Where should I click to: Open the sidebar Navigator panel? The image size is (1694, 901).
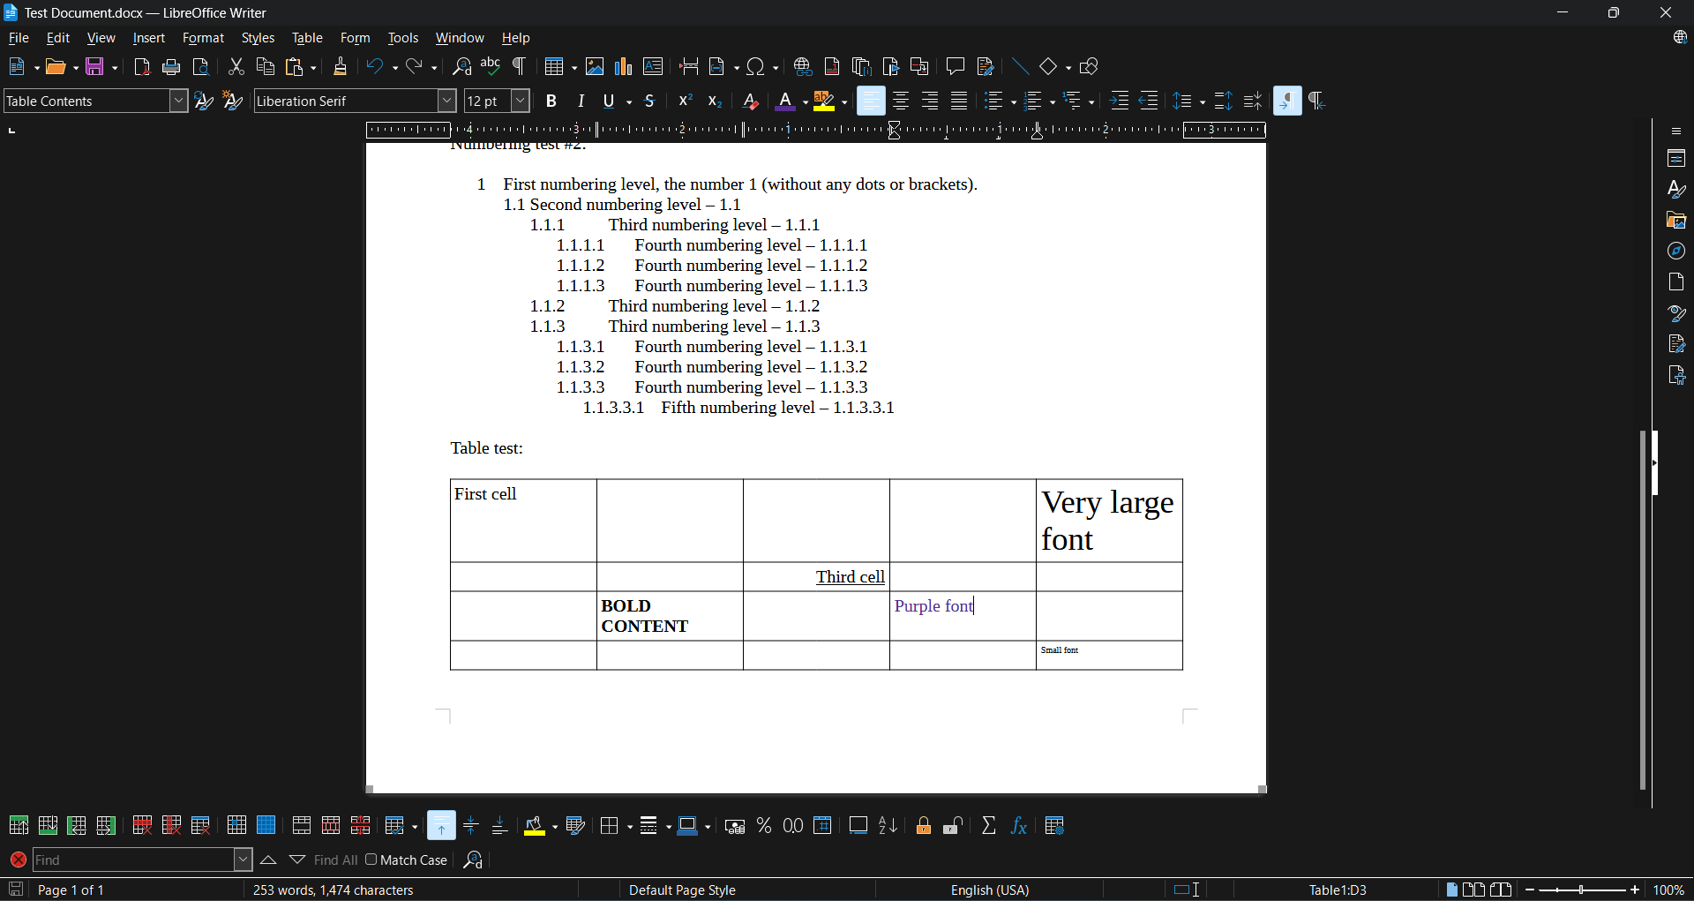point(1676,252)
